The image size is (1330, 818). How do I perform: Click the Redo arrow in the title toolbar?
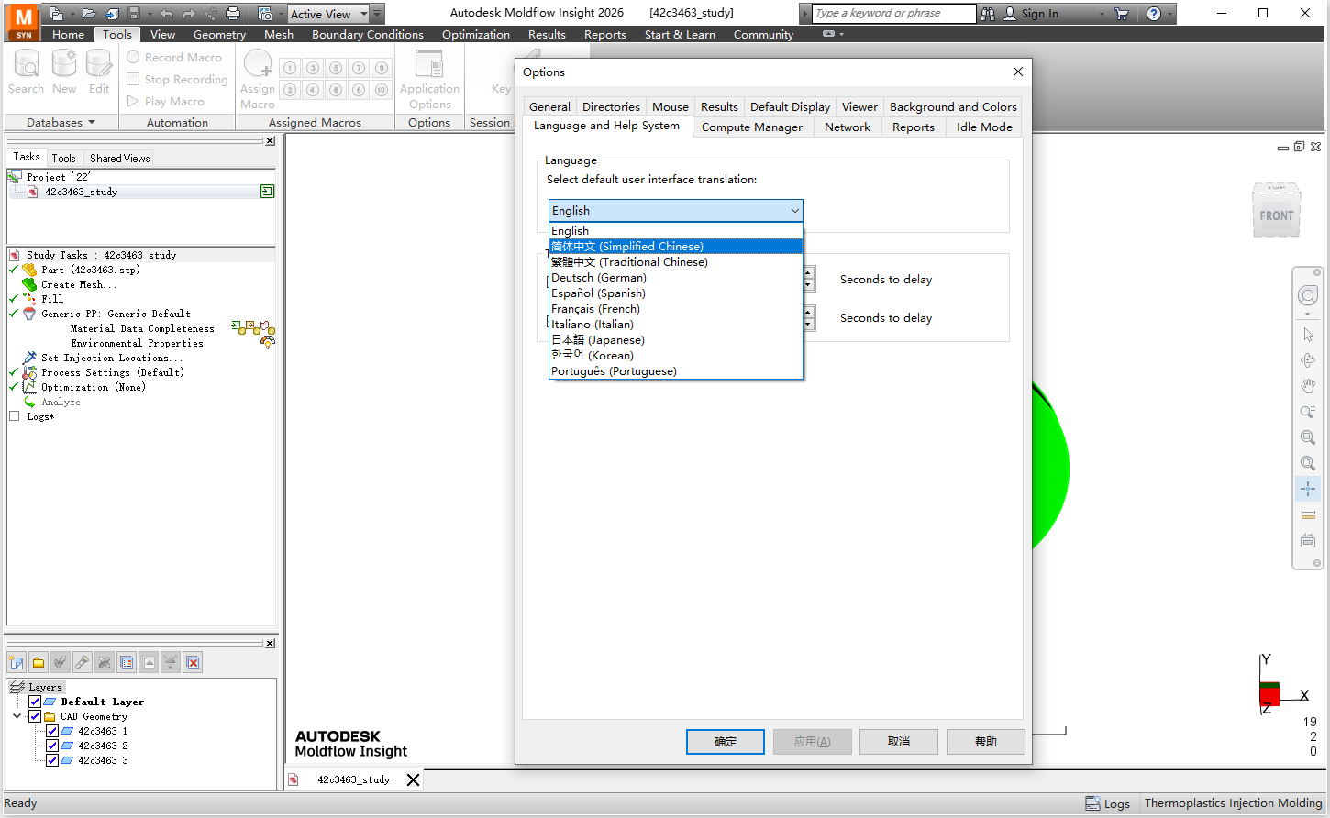(x=189, y=14)
